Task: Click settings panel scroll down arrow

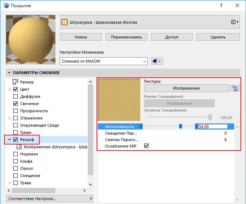Action: 237,200
